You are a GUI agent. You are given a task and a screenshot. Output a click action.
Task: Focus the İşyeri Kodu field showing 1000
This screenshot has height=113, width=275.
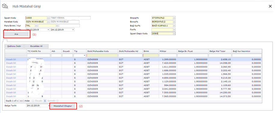click(x=36, y=18)
